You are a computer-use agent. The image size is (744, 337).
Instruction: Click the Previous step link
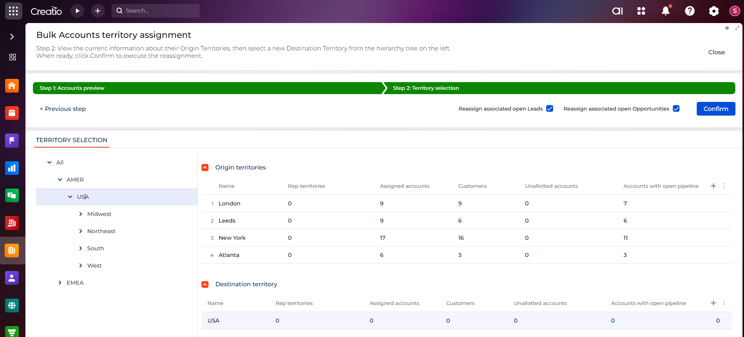[x=63, y=109]
